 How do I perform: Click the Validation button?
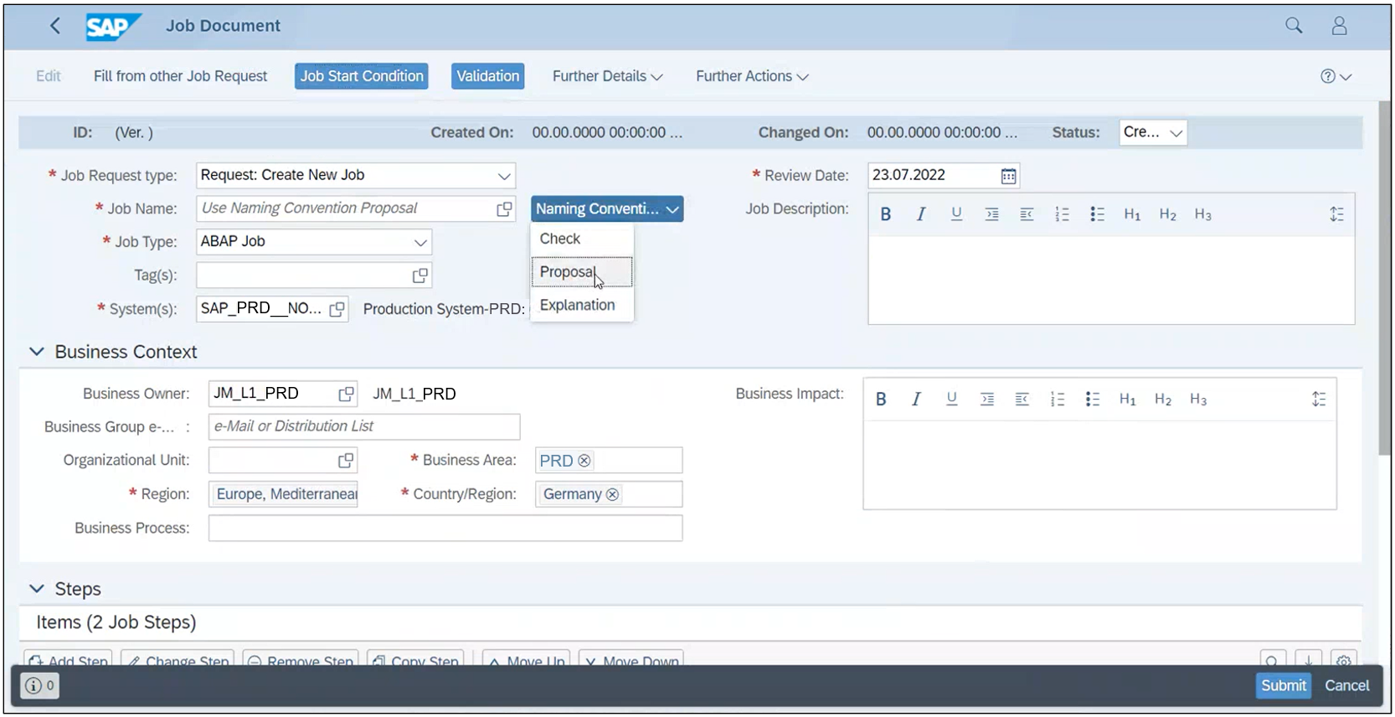(x=488, y=76)
